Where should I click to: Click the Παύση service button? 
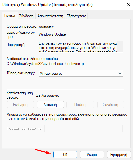coord(80,105)
